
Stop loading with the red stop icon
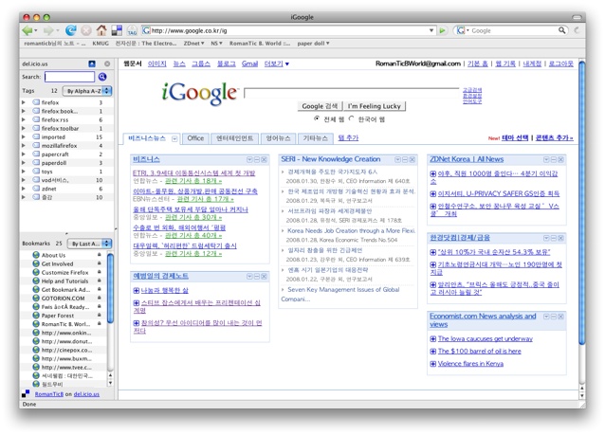(86, 30)
